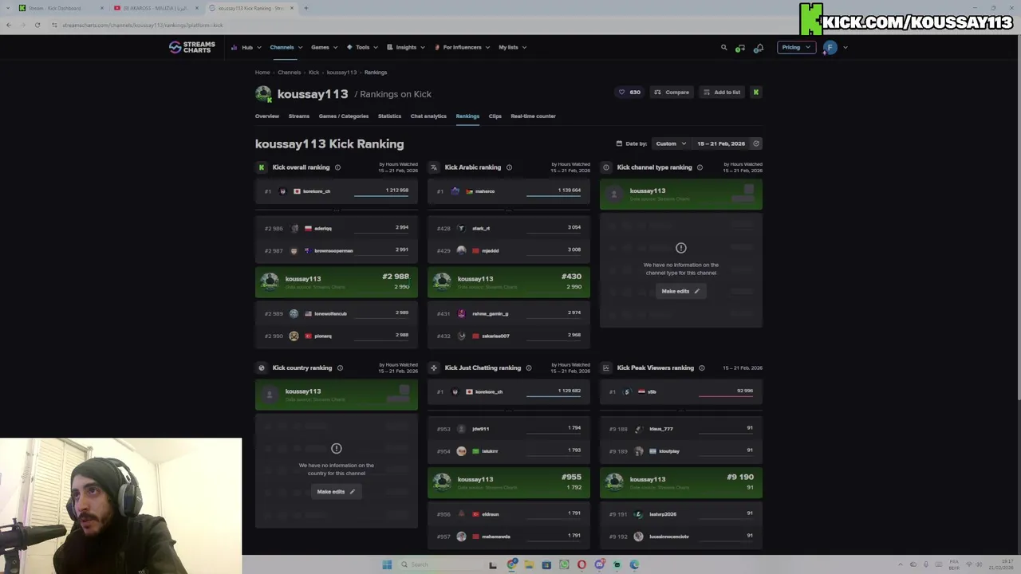Screen dimensions: 1021x574
Task: Open Discord from the taskbar
Action: tap(599, 564)
